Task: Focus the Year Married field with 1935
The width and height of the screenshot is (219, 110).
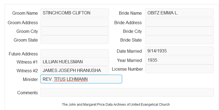Action: (179, 60)
